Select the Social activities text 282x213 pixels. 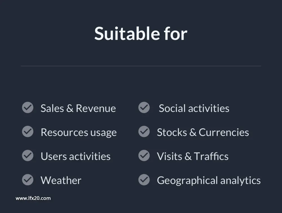coord(194,108)
